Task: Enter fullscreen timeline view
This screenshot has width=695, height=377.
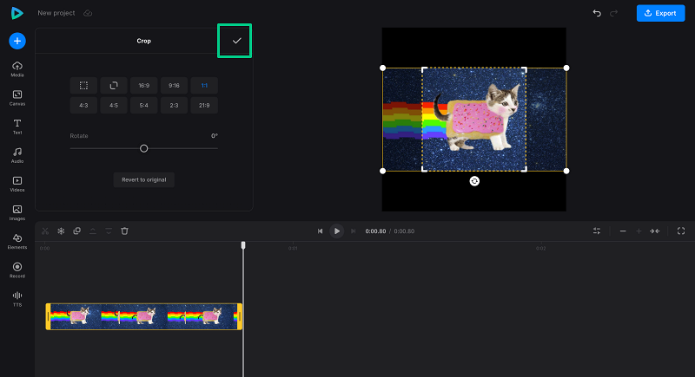Action: [x=680, y=231]
